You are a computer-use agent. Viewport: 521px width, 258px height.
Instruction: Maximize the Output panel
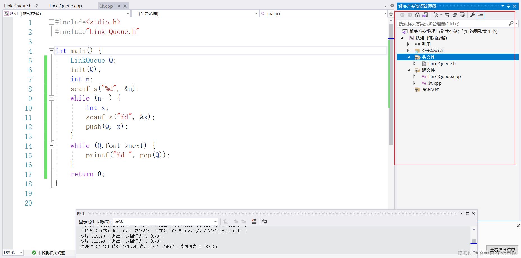coord(467,213)
